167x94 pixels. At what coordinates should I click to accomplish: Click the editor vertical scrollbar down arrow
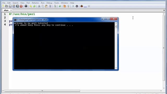[x=164, y=88]
